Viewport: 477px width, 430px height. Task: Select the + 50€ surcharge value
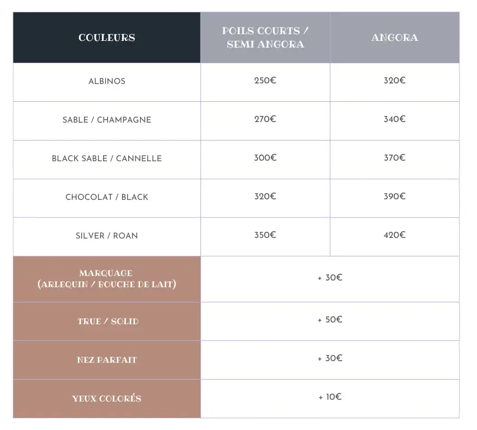click(x=330, y=320)
